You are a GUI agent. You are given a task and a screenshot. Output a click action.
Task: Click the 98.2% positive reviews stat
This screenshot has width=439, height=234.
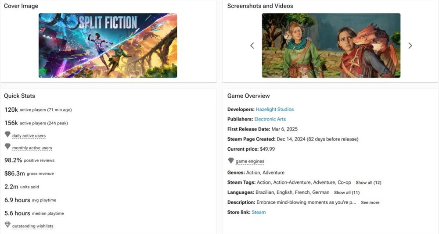(x=29, y=160)
